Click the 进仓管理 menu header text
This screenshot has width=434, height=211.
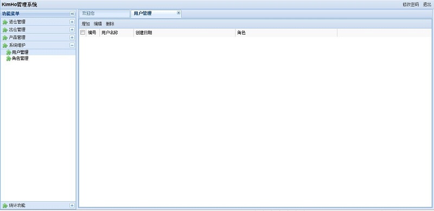coord(17,22)
